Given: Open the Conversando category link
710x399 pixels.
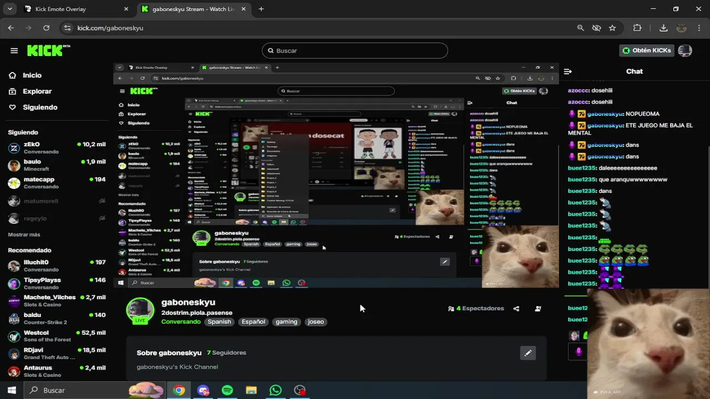Looking at the screenshot, I should (x=181, y=322).
